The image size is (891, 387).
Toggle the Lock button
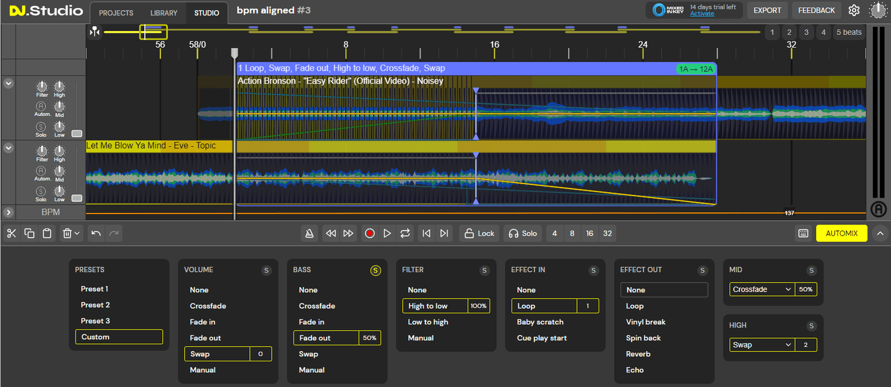point(479,233)
